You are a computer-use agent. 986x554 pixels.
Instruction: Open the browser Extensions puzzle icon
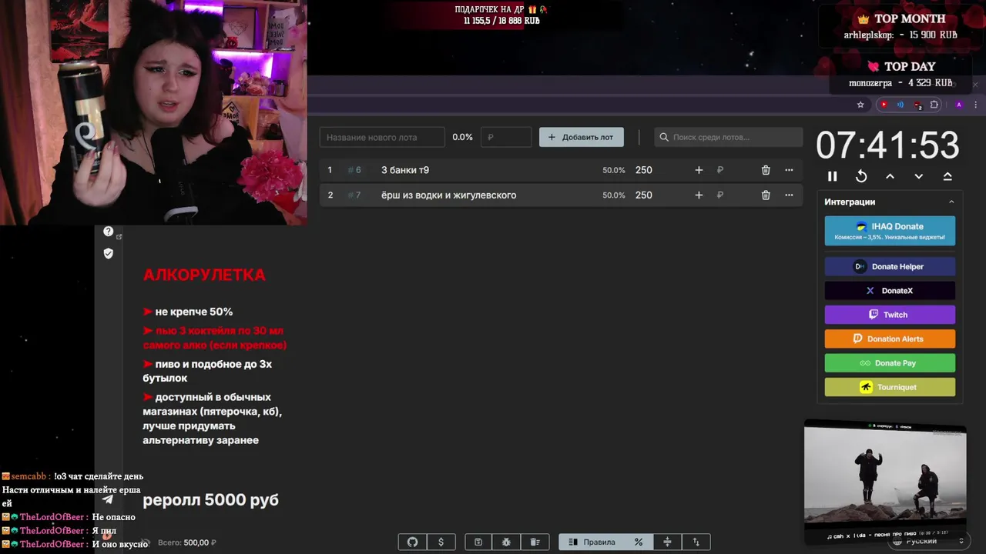(934, 105)
